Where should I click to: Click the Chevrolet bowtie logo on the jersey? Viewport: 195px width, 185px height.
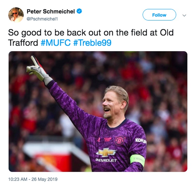[x=106, y=152]
